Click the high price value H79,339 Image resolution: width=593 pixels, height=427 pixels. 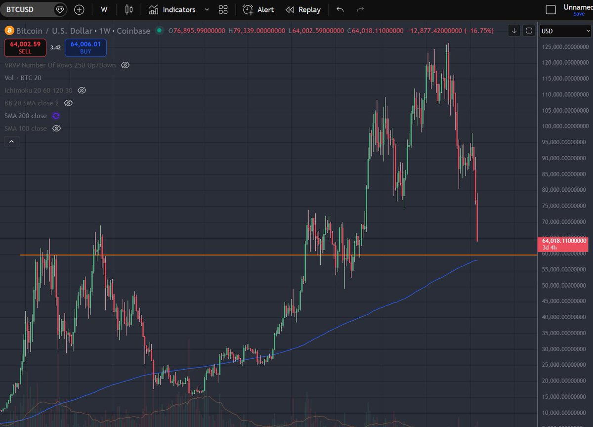click(x=257, y=31)
